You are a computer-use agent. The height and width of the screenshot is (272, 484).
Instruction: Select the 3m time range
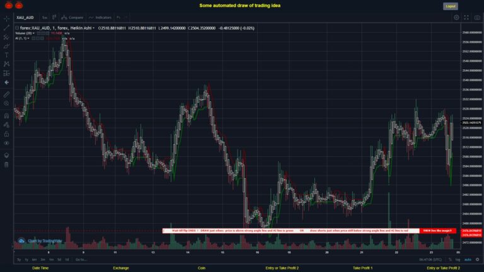[43, 259]
